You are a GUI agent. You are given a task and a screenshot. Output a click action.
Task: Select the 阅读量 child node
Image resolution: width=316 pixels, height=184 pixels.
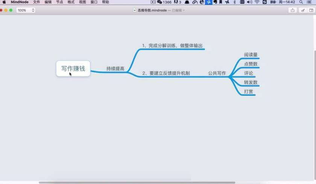(251, 55)
